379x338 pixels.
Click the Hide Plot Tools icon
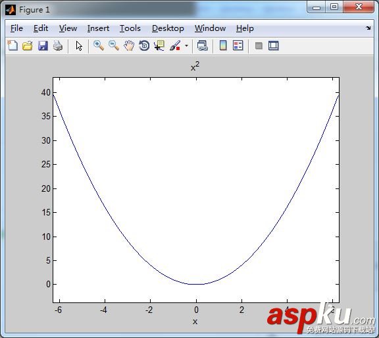click(259, 45)
